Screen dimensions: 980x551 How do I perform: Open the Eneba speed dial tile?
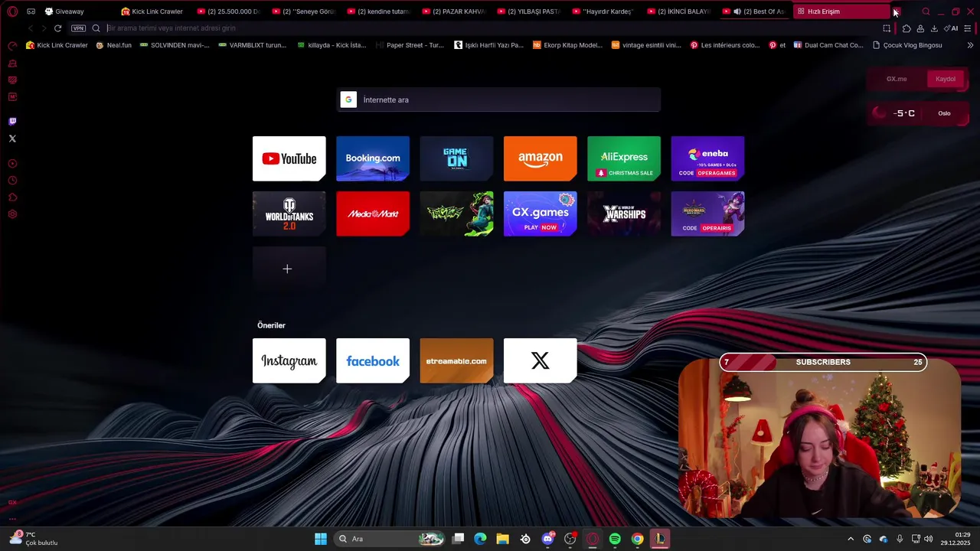[x=707, y=158]
